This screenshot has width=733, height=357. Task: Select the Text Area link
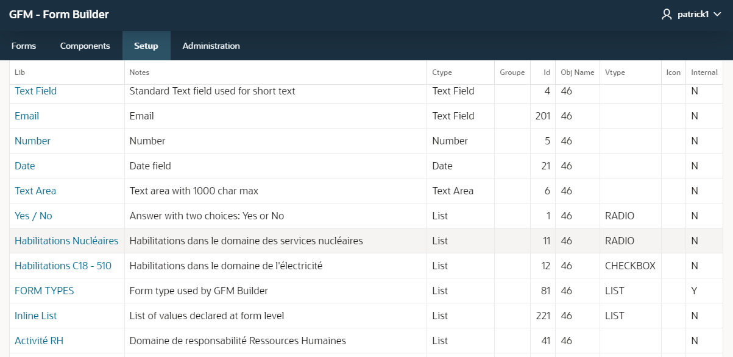(35, 191)
